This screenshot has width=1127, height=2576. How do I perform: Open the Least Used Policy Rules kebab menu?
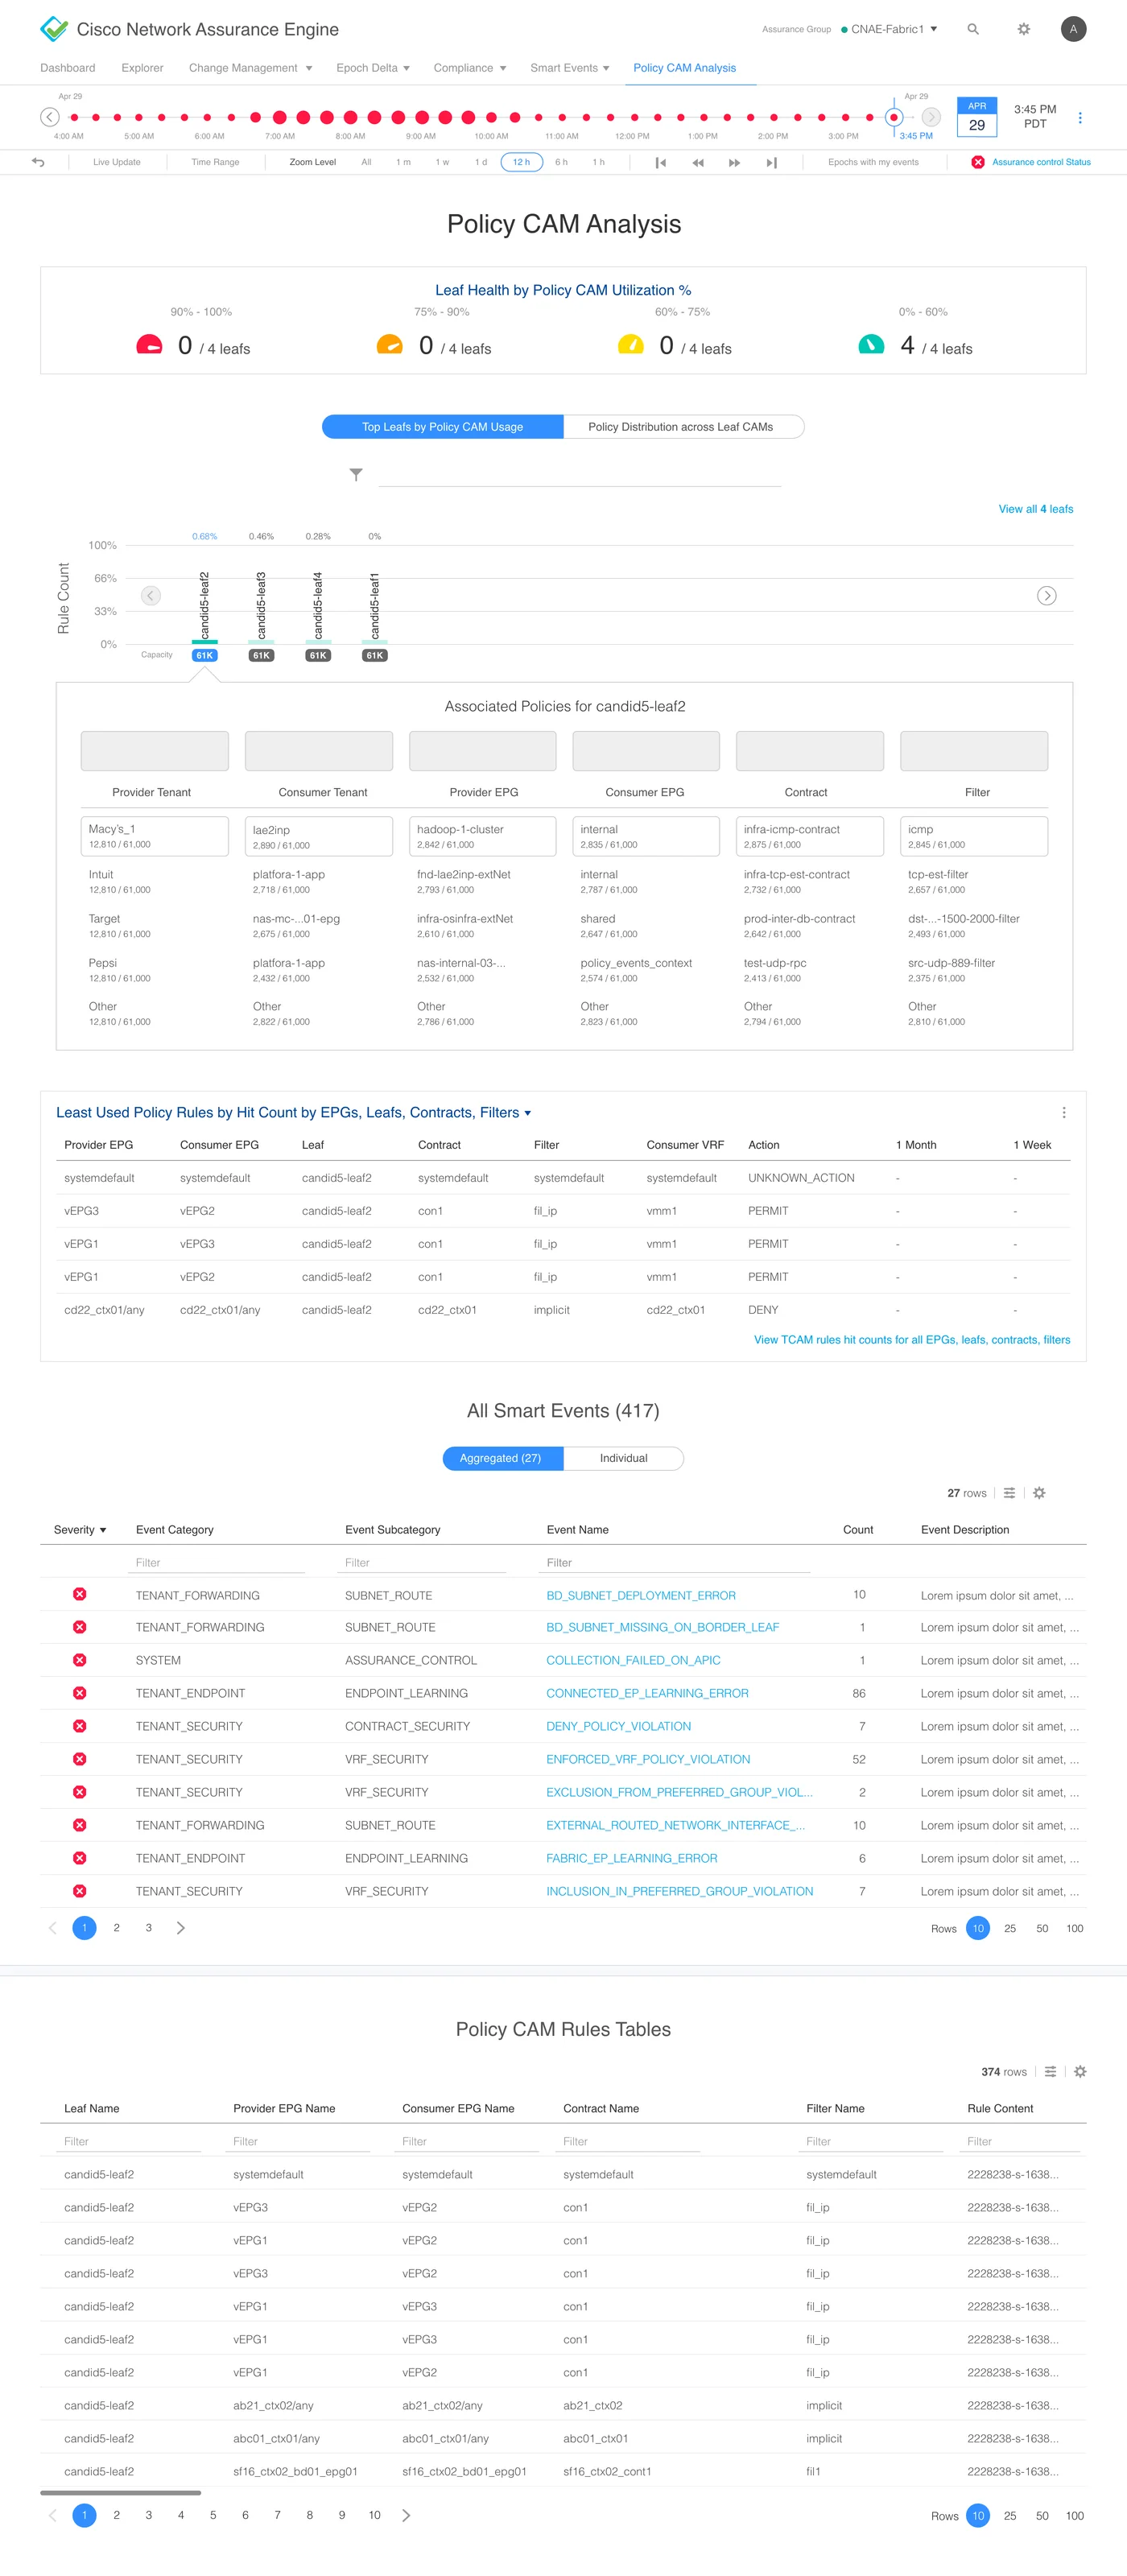click(x=1063, y=1113)
